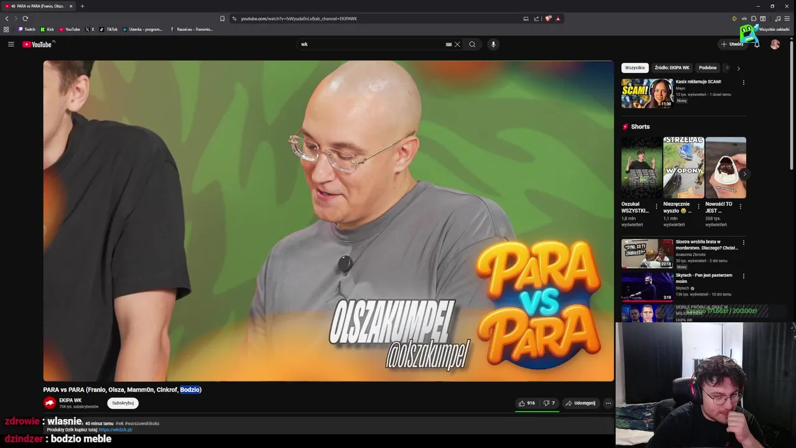Viewport: 796px width, 448px height.
Task: Open the Kick bookmark
Action: point(47,29)
